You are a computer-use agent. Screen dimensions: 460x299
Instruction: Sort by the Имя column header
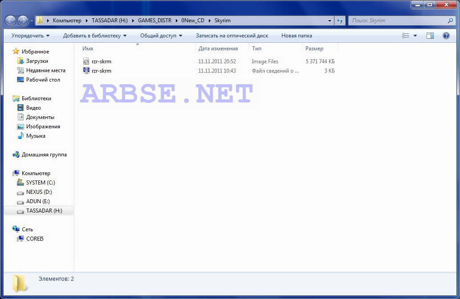[88, 49]
